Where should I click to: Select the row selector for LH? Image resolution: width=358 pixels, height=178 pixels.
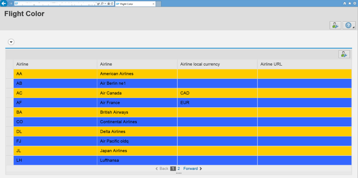[9, 161]
